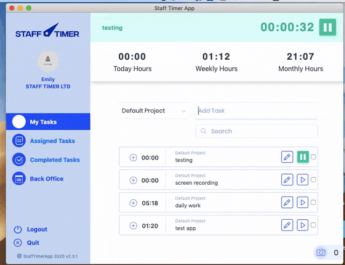Screen dimensions: 345x265
Task: Click the 01:20 time on test app
Action: pyautogui.click(x=150, y=226)
